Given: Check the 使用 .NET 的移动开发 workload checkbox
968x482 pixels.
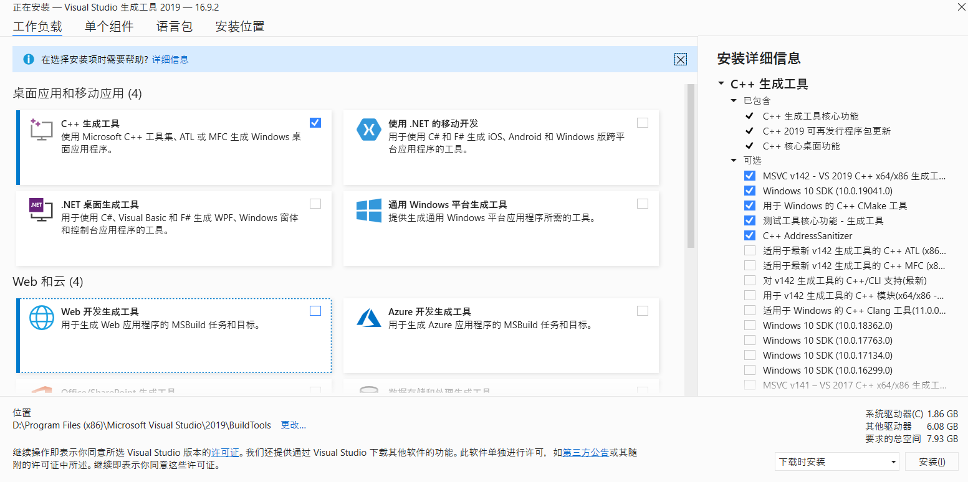Looking at the screenshot, I should tap(643, 123).
